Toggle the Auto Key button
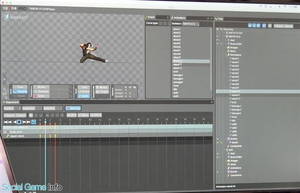 pos(73,108)
